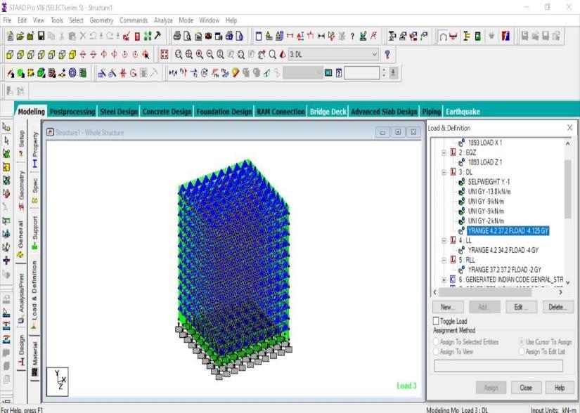Click the New... button in Load panel
The width and height of the screenshot is (580, 413).
coord(448,307)
